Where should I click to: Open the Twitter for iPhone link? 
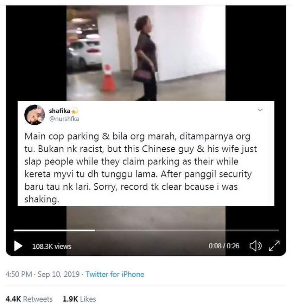pyautogui.click(x=115, y=274)
